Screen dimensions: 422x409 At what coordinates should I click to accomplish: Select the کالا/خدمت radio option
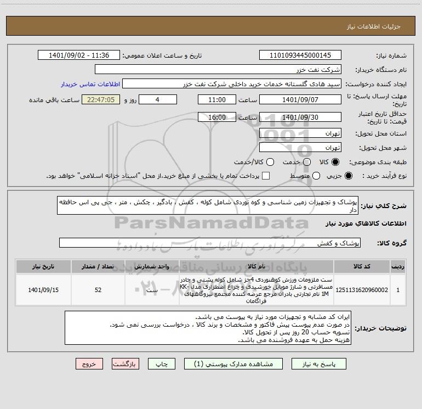coord(270,162)
